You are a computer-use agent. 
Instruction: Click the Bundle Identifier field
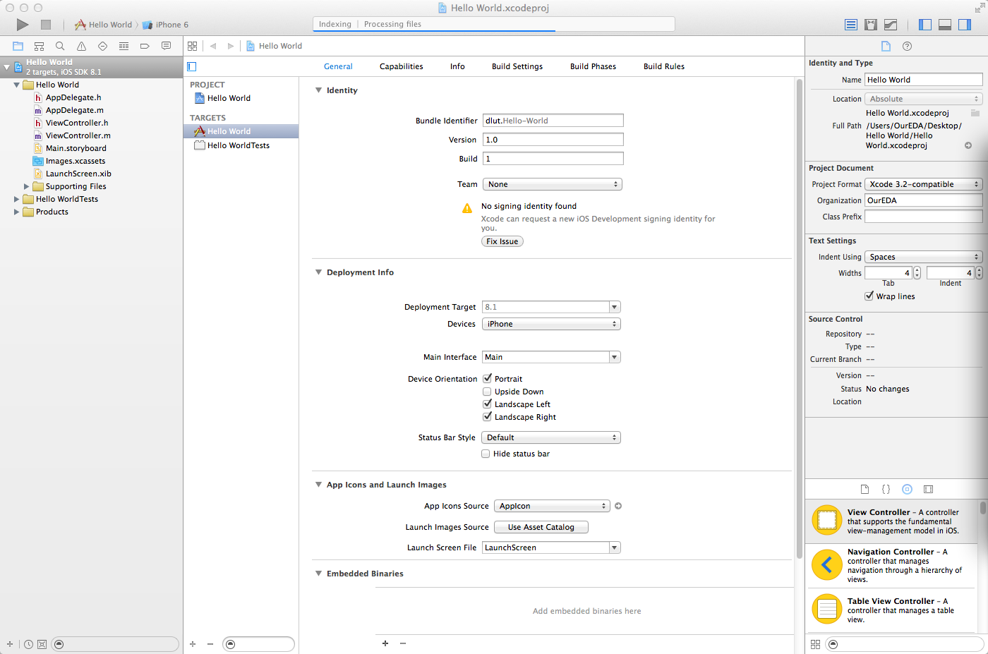[553, 121]
